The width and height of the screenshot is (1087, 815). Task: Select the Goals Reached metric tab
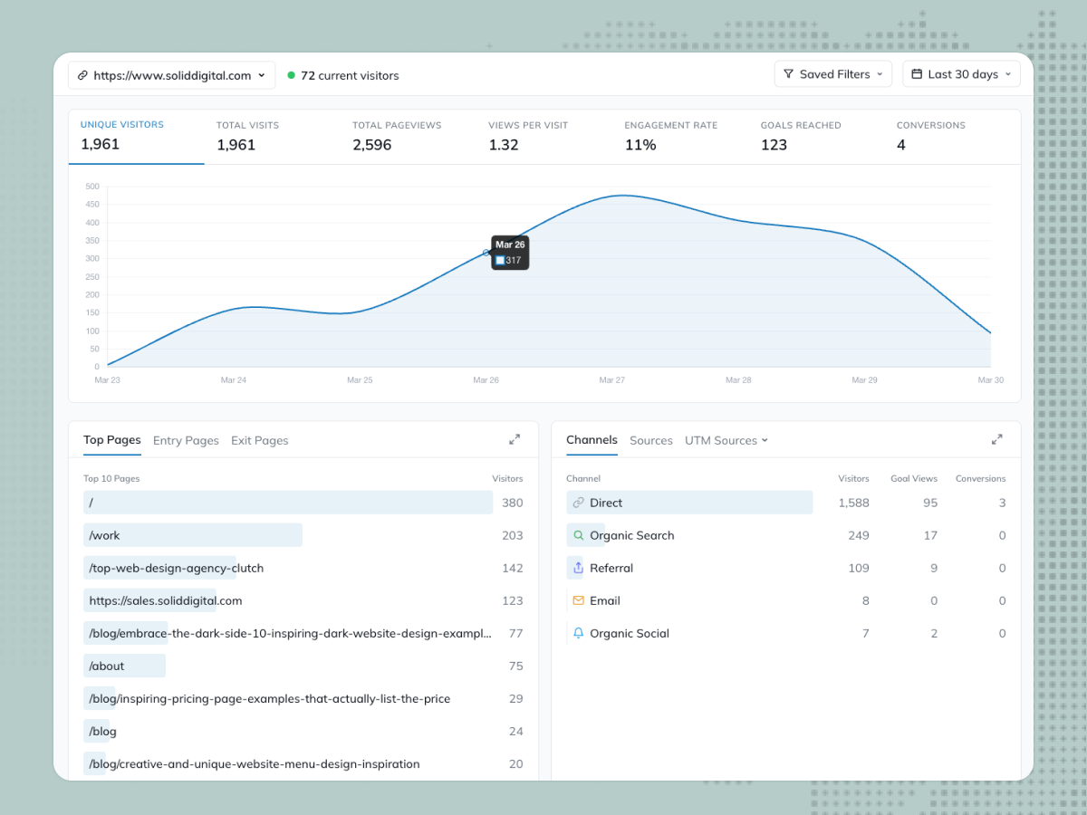[x=816, y=136]
